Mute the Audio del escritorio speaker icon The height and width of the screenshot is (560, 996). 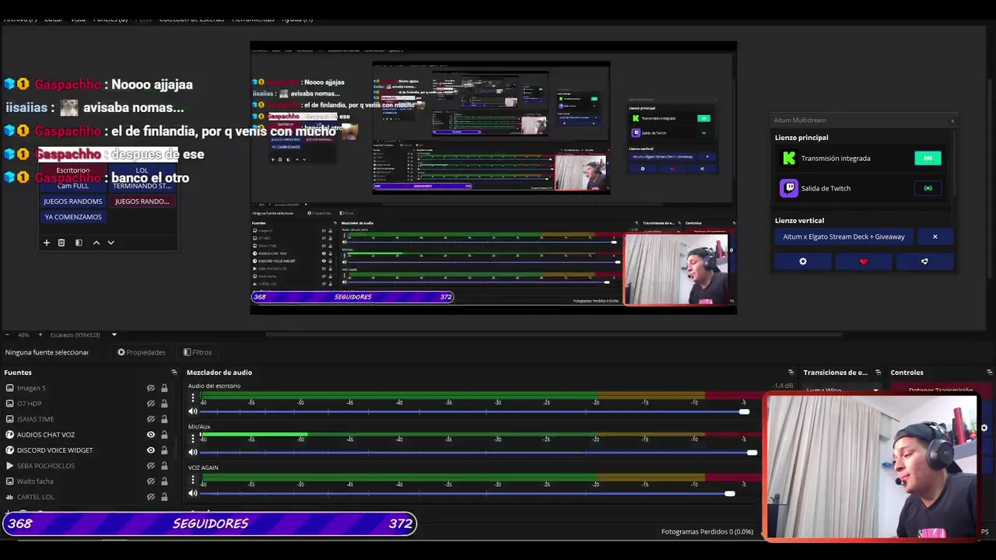click(x=193, y=411)
